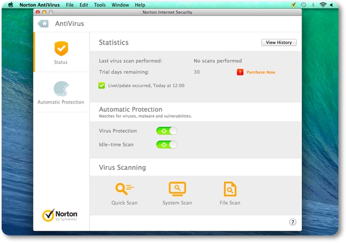Click the home back arrow icon

(43, 24)
